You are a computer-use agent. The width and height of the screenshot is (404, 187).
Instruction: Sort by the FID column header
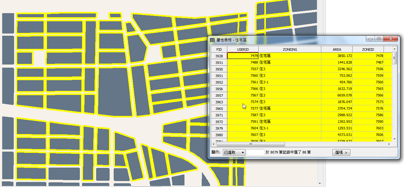(x=219, y=49)
